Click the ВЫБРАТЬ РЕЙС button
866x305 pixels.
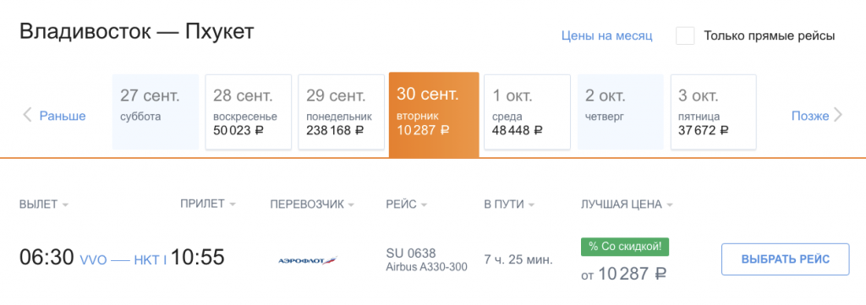click(785, 259)
